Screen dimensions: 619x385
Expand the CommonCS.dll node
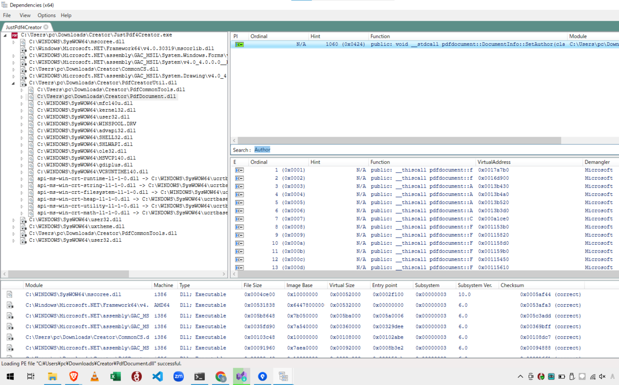pyautogui.click(x=14, y=69)
